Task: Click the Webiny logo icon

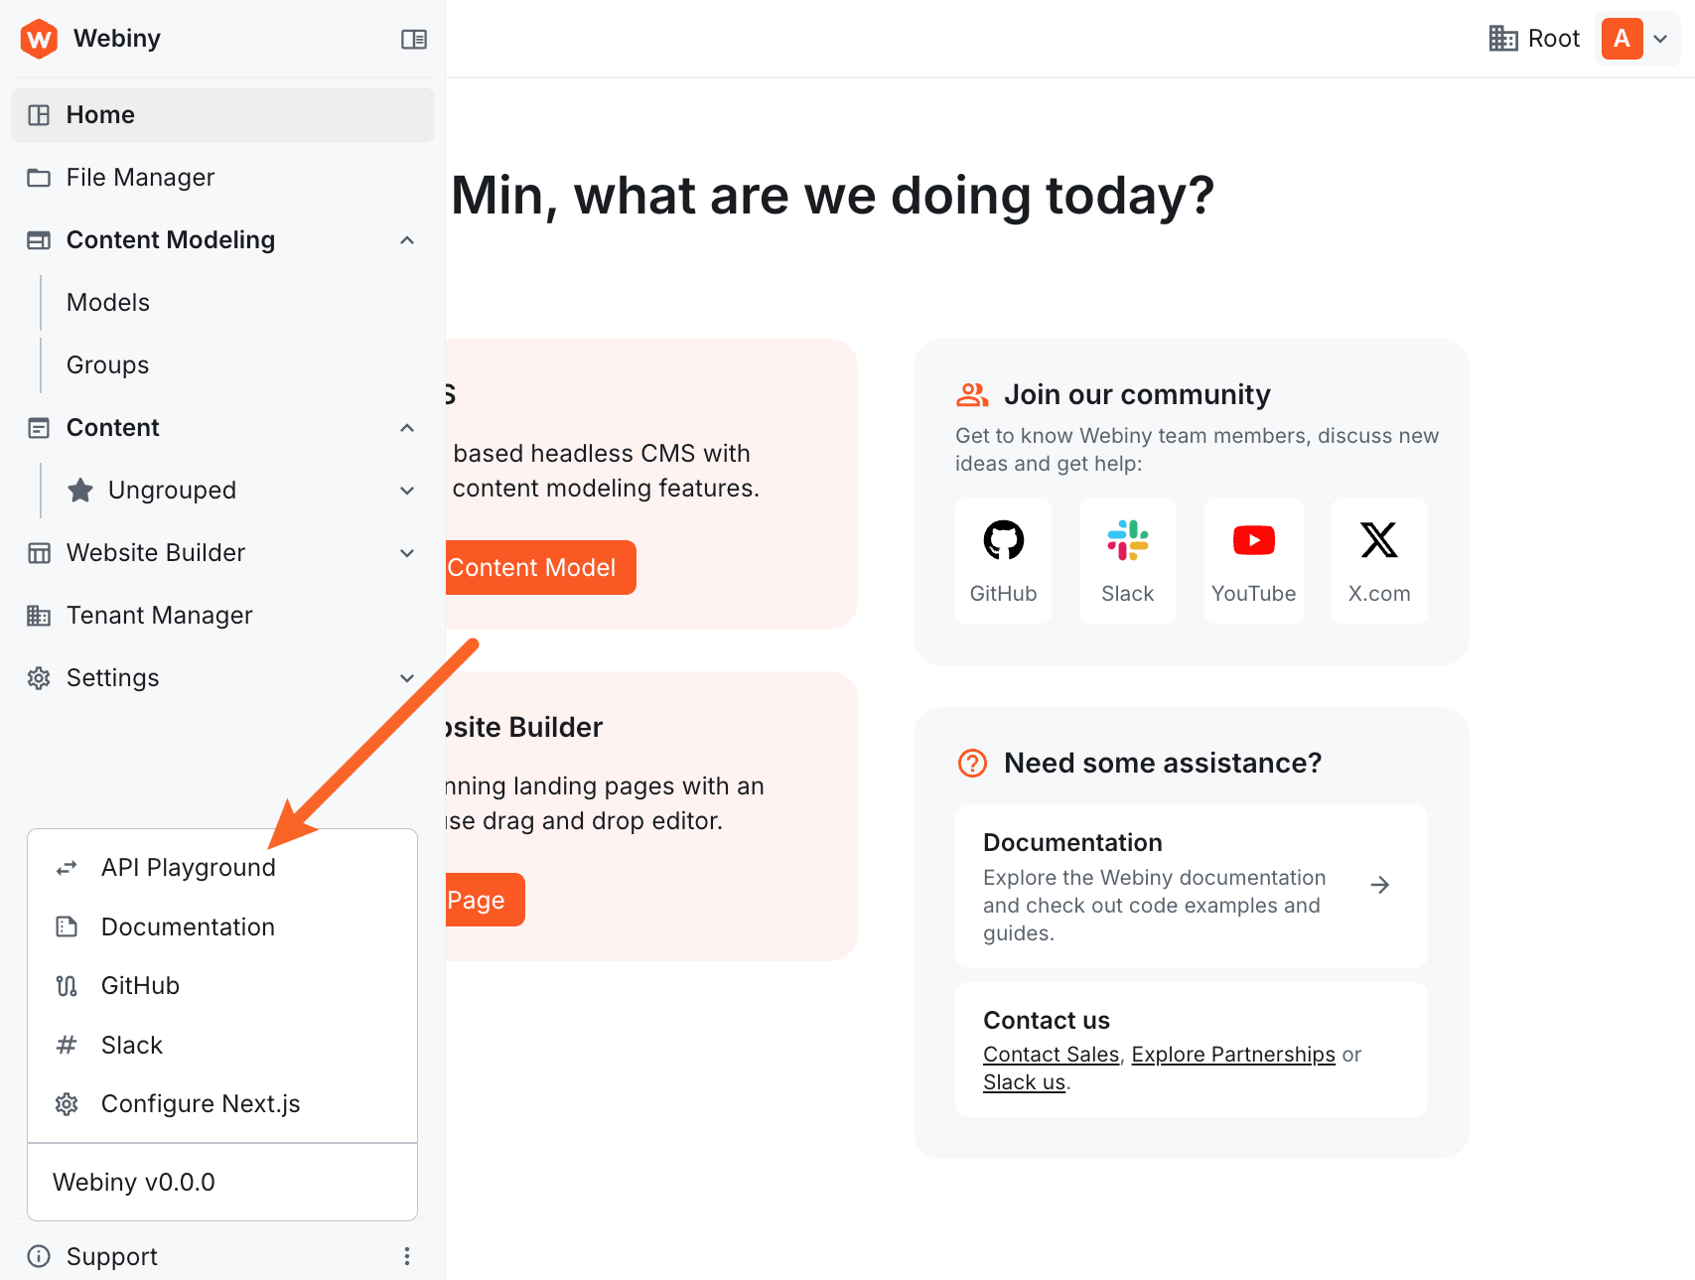Action: 40,38
